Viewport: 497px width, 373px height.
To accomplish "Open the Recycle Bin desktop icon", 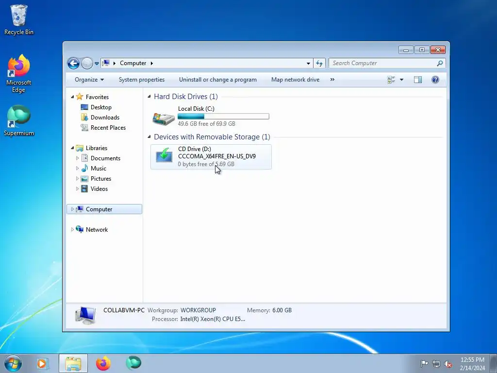I will (x=19, y=19).
